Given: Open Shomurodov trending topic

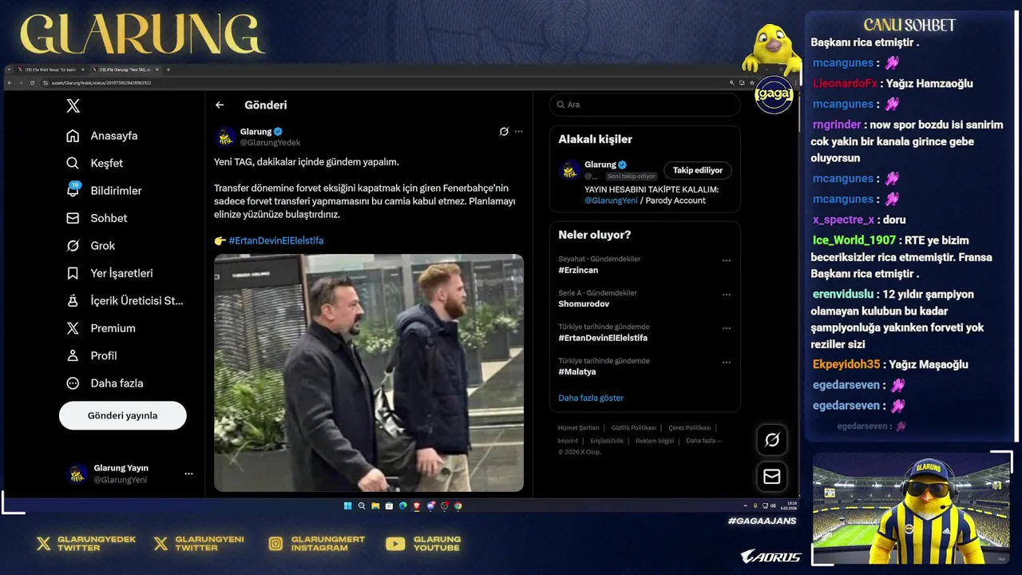Looking at the screenshot, I should pyautogui.click(x=584, y=304).
